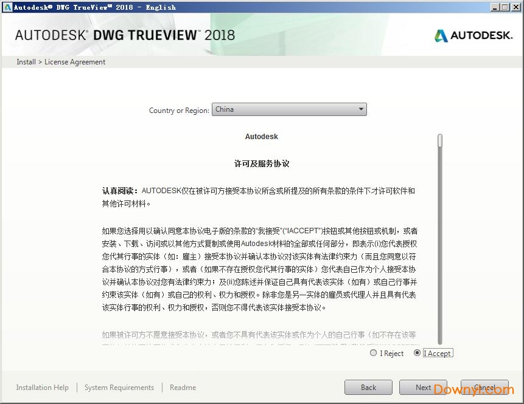This screenshot has width=524, height=404.
Task: Click the Autodesk logo in the top right corner
Action: pyautogui.click(x=473, y=36)
